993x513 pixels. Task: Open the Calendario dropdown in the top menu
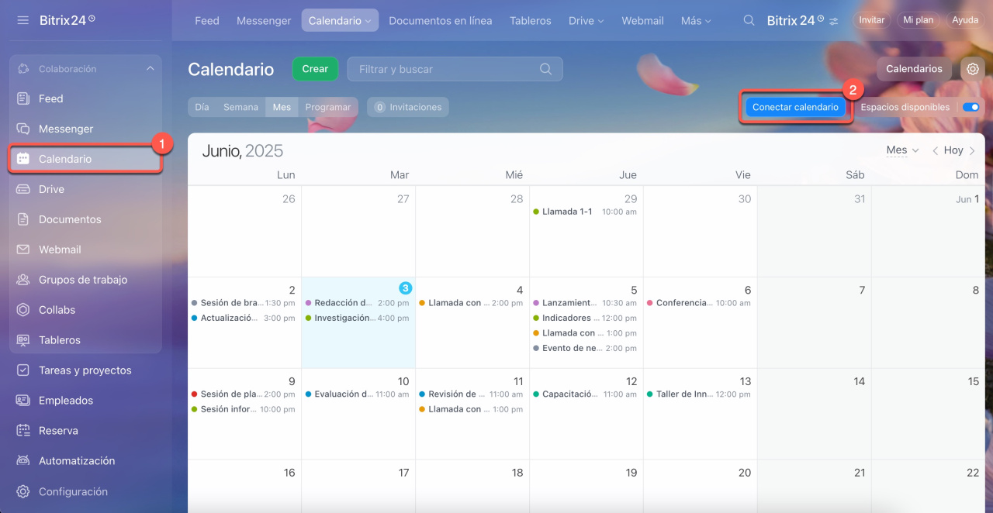tap(340, 21)
